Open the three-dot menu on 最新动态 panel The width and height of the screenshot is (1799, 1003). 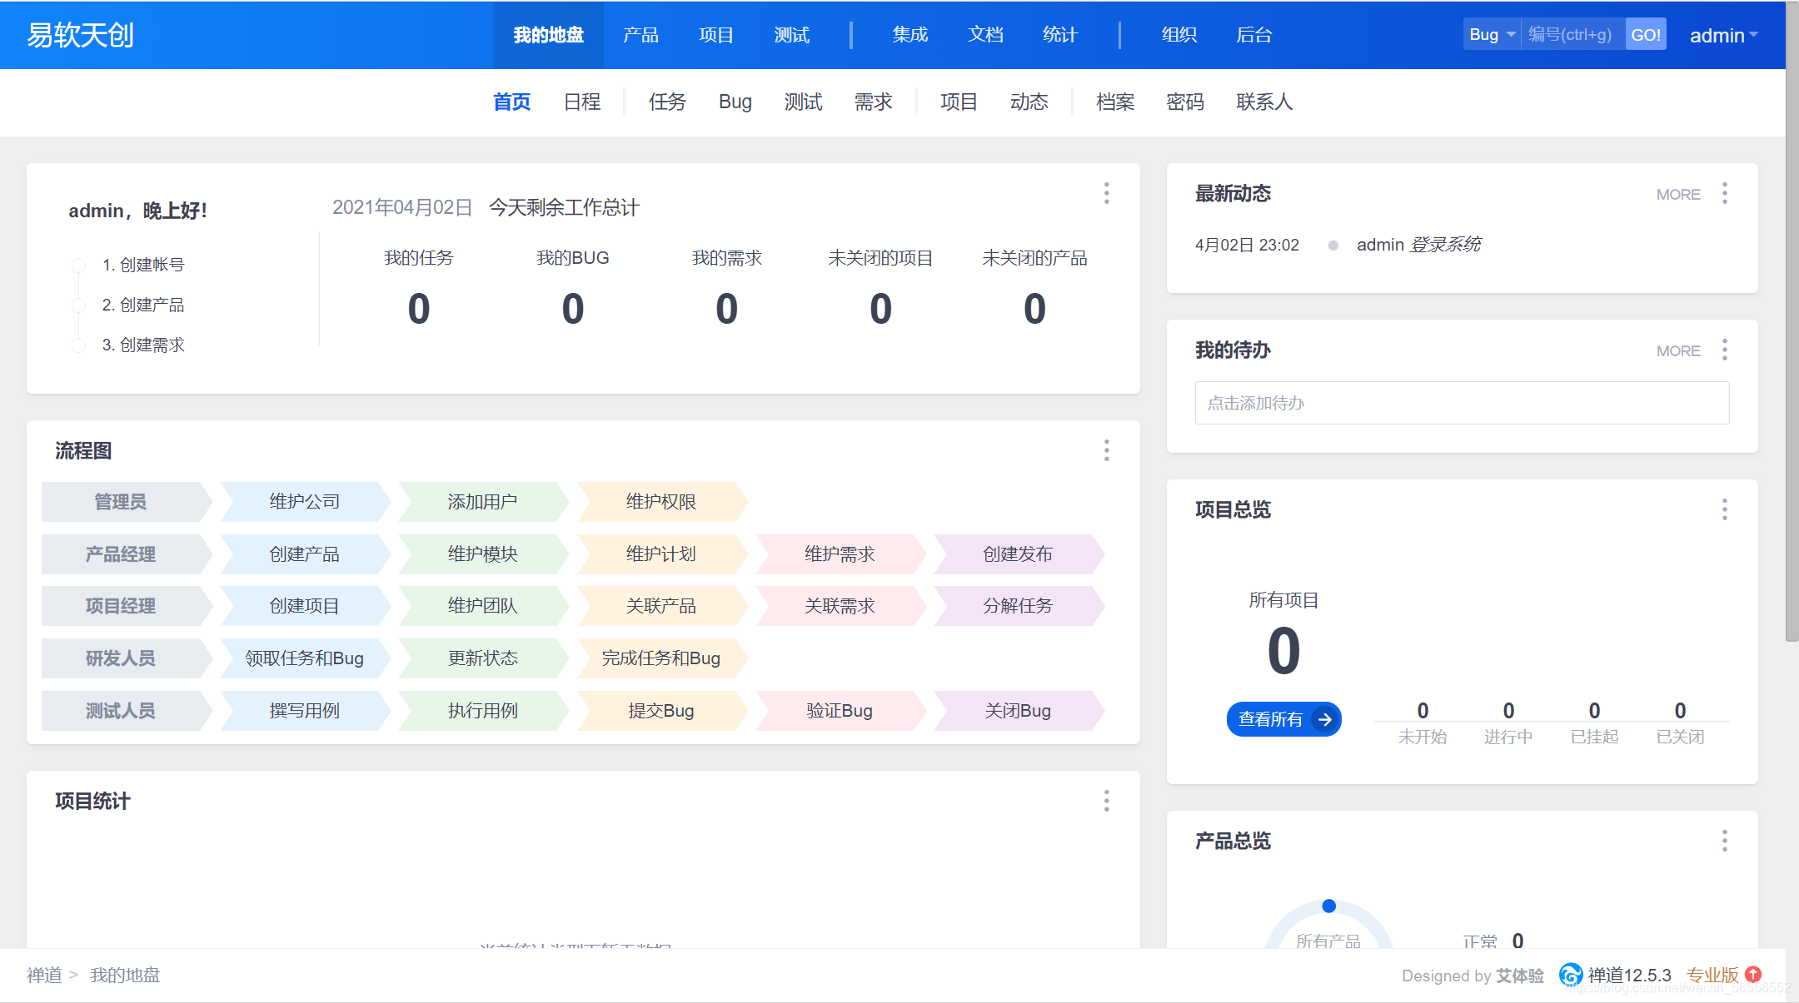tap(1726, 194)
